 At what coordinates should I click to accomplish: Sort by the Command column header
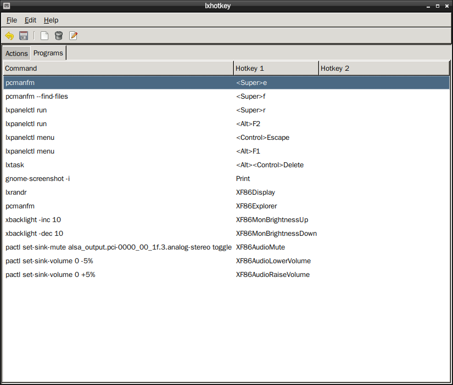click(x=118, y=68)
